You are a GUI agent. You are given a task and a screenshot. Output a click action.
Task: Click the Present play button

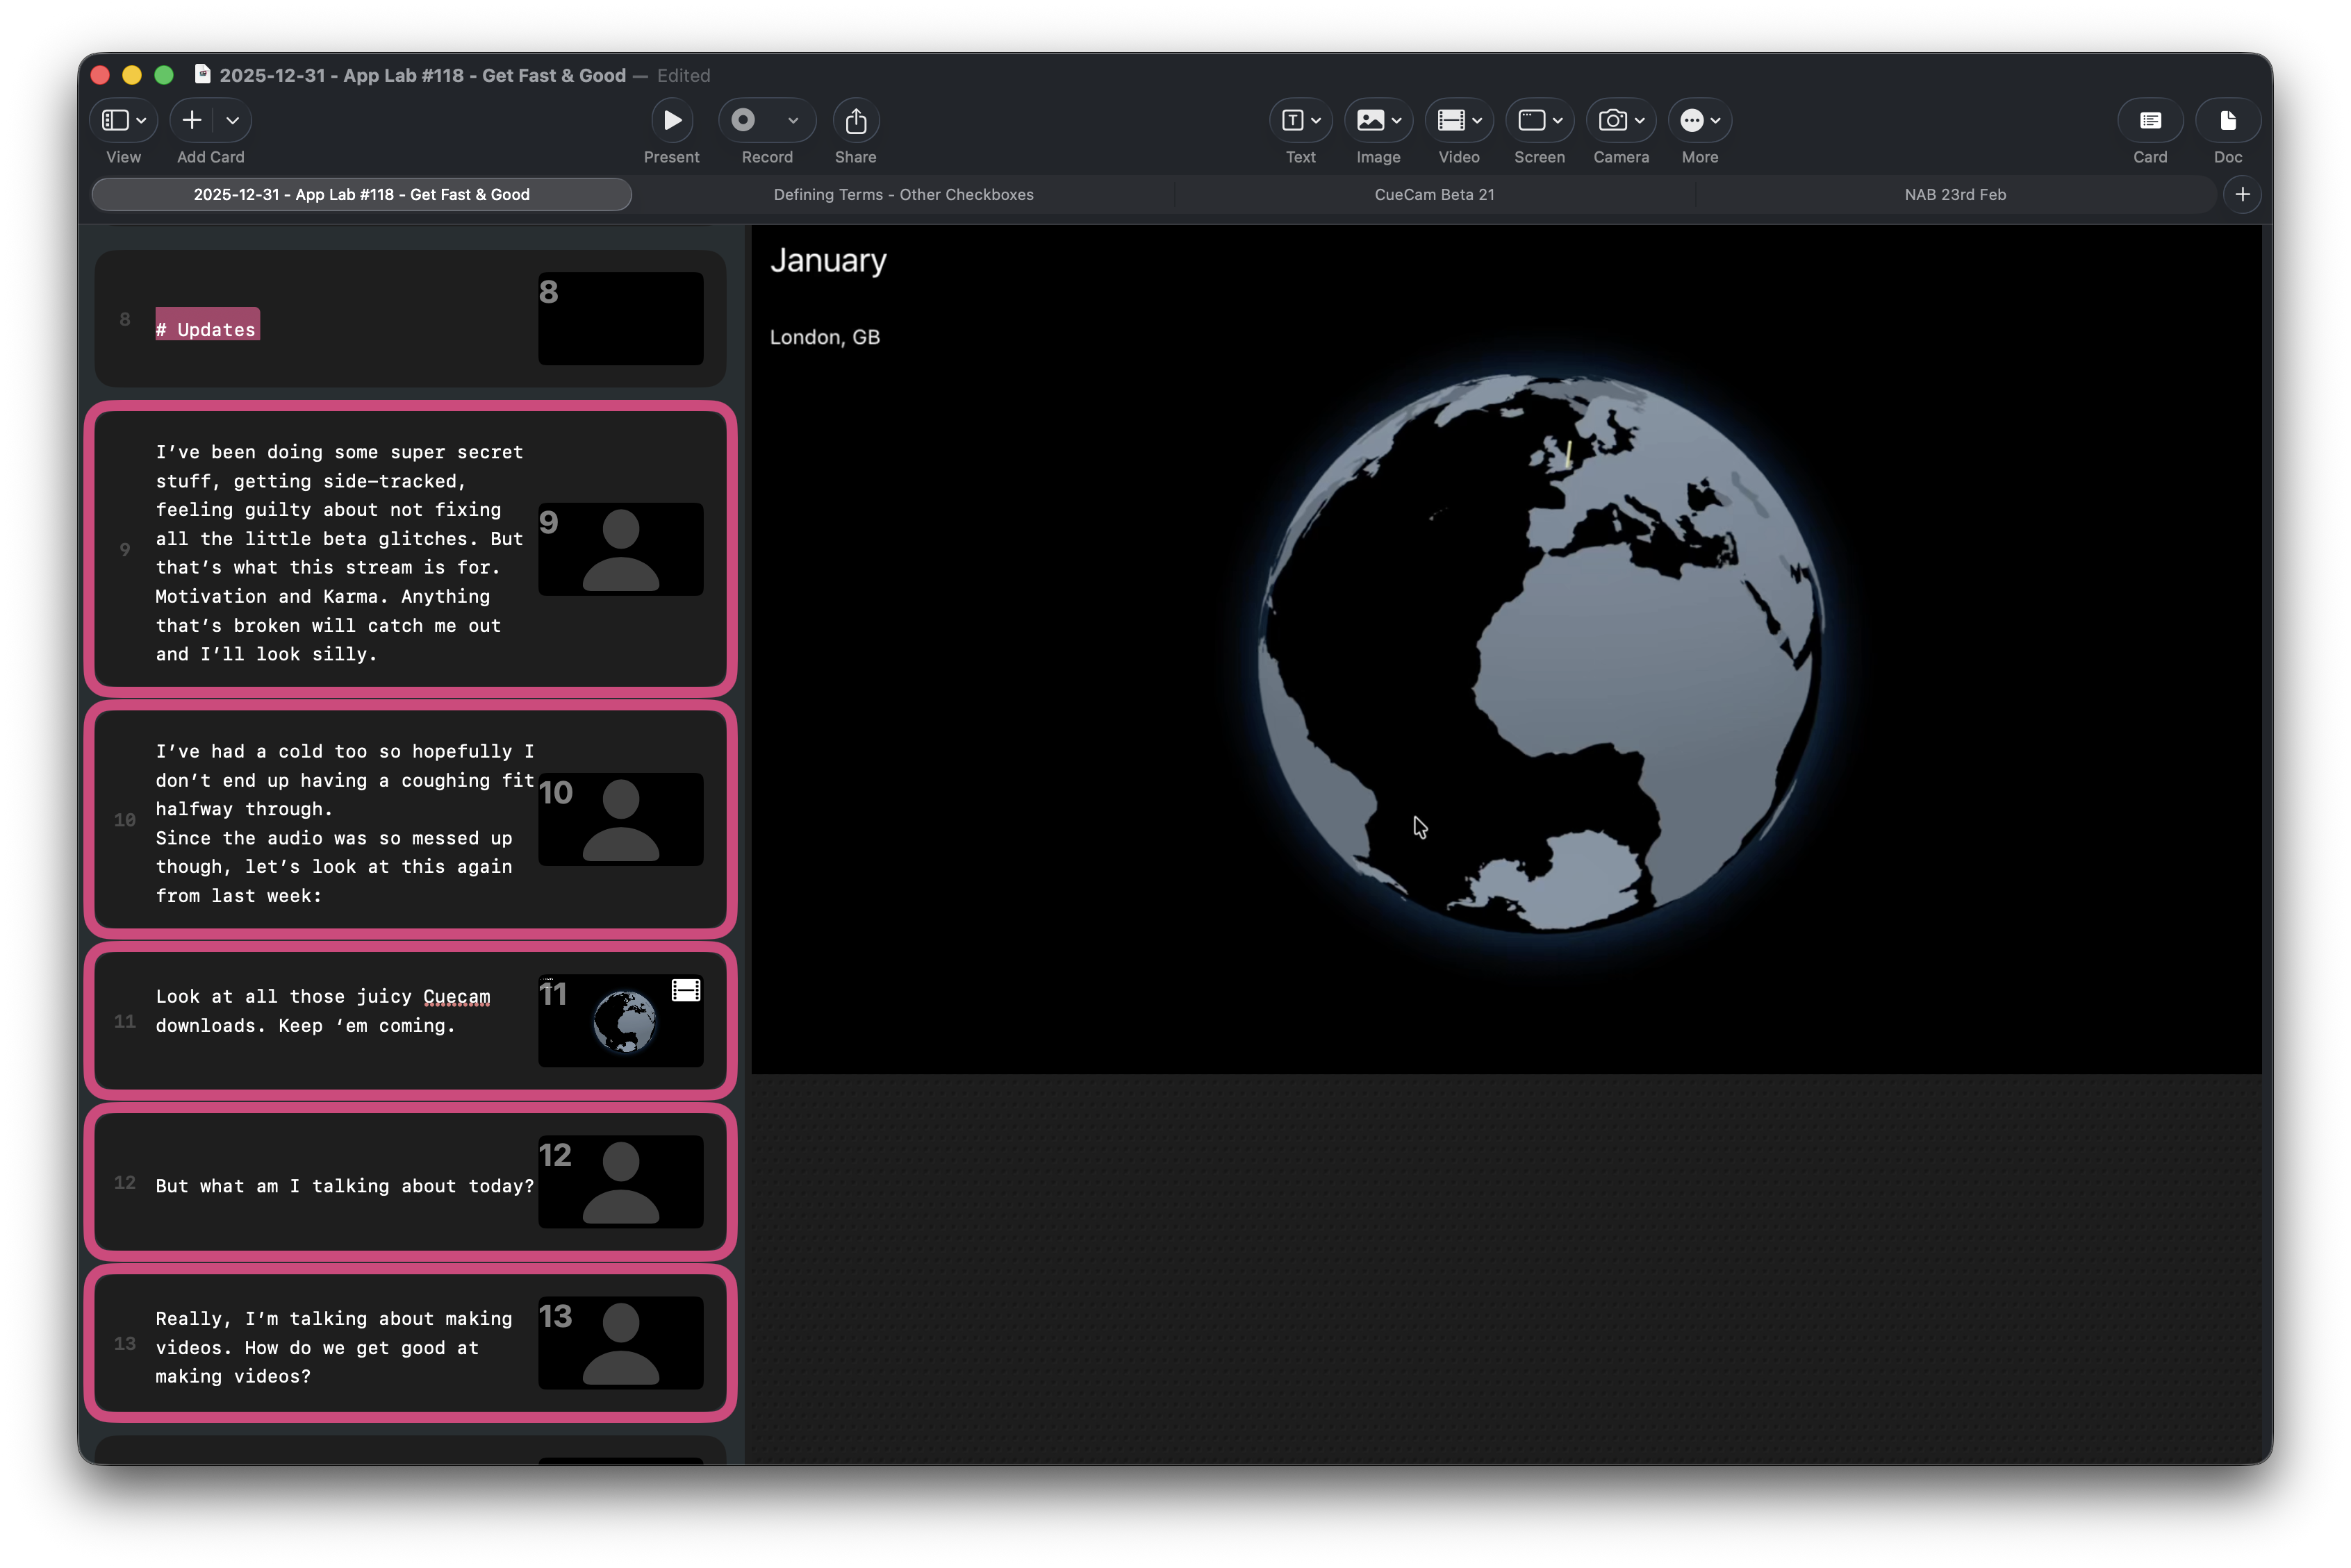tap(671, 120)
